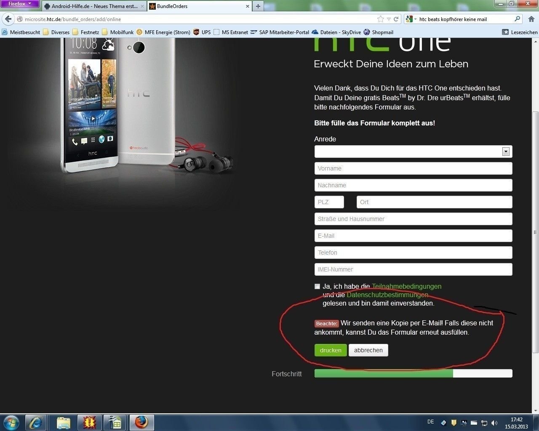This screenshot has height=431, width=539.
Task: Open a new tab with the plus button
Action: [258, 6]
